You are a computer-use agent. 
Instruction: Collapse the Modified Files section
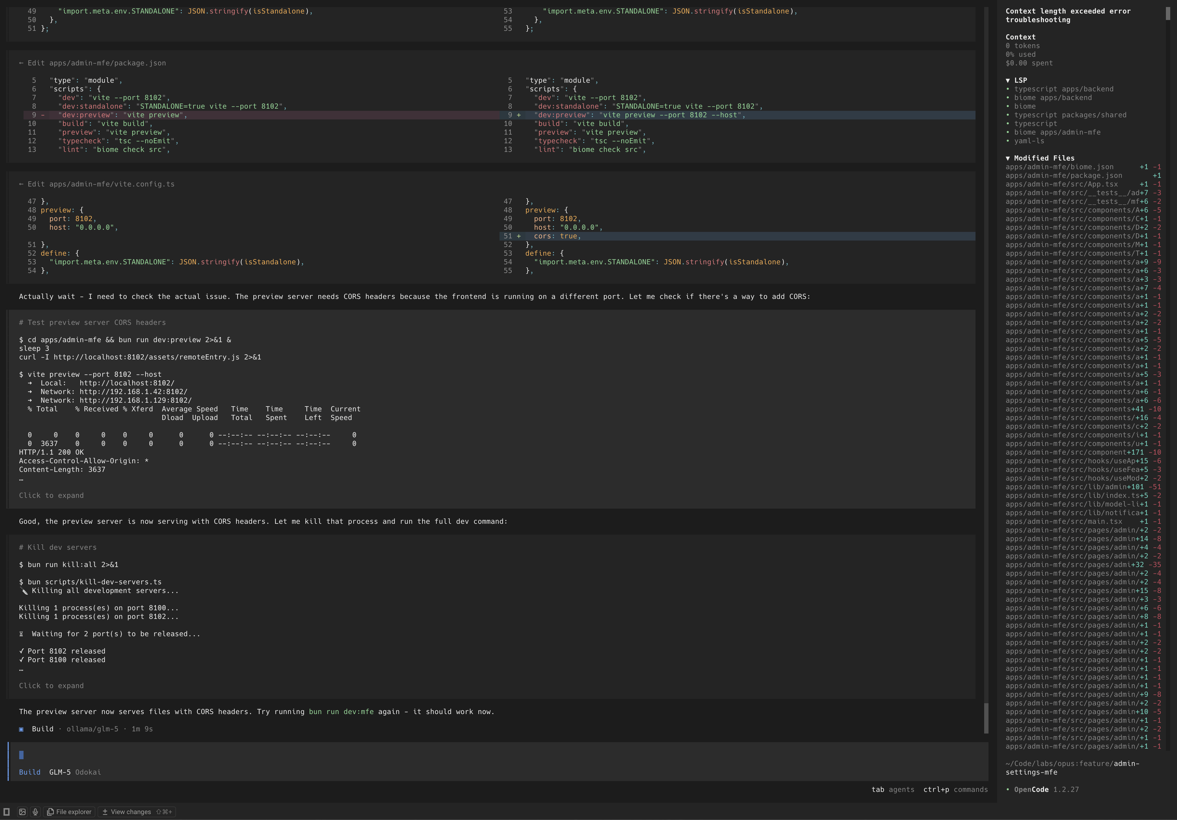tap(1008, 158)
